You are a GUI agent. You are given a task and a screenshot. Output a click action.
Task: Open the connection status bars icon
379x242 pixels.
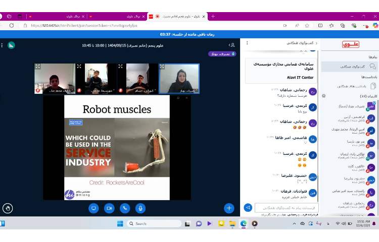pyautogui.click(x=11, y=45)
